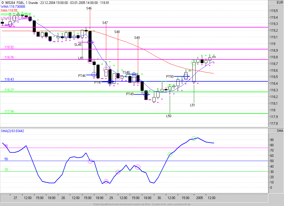Click the 2005 date on time axis
This screenshot has width=284, height=206.
coord(199,198)
